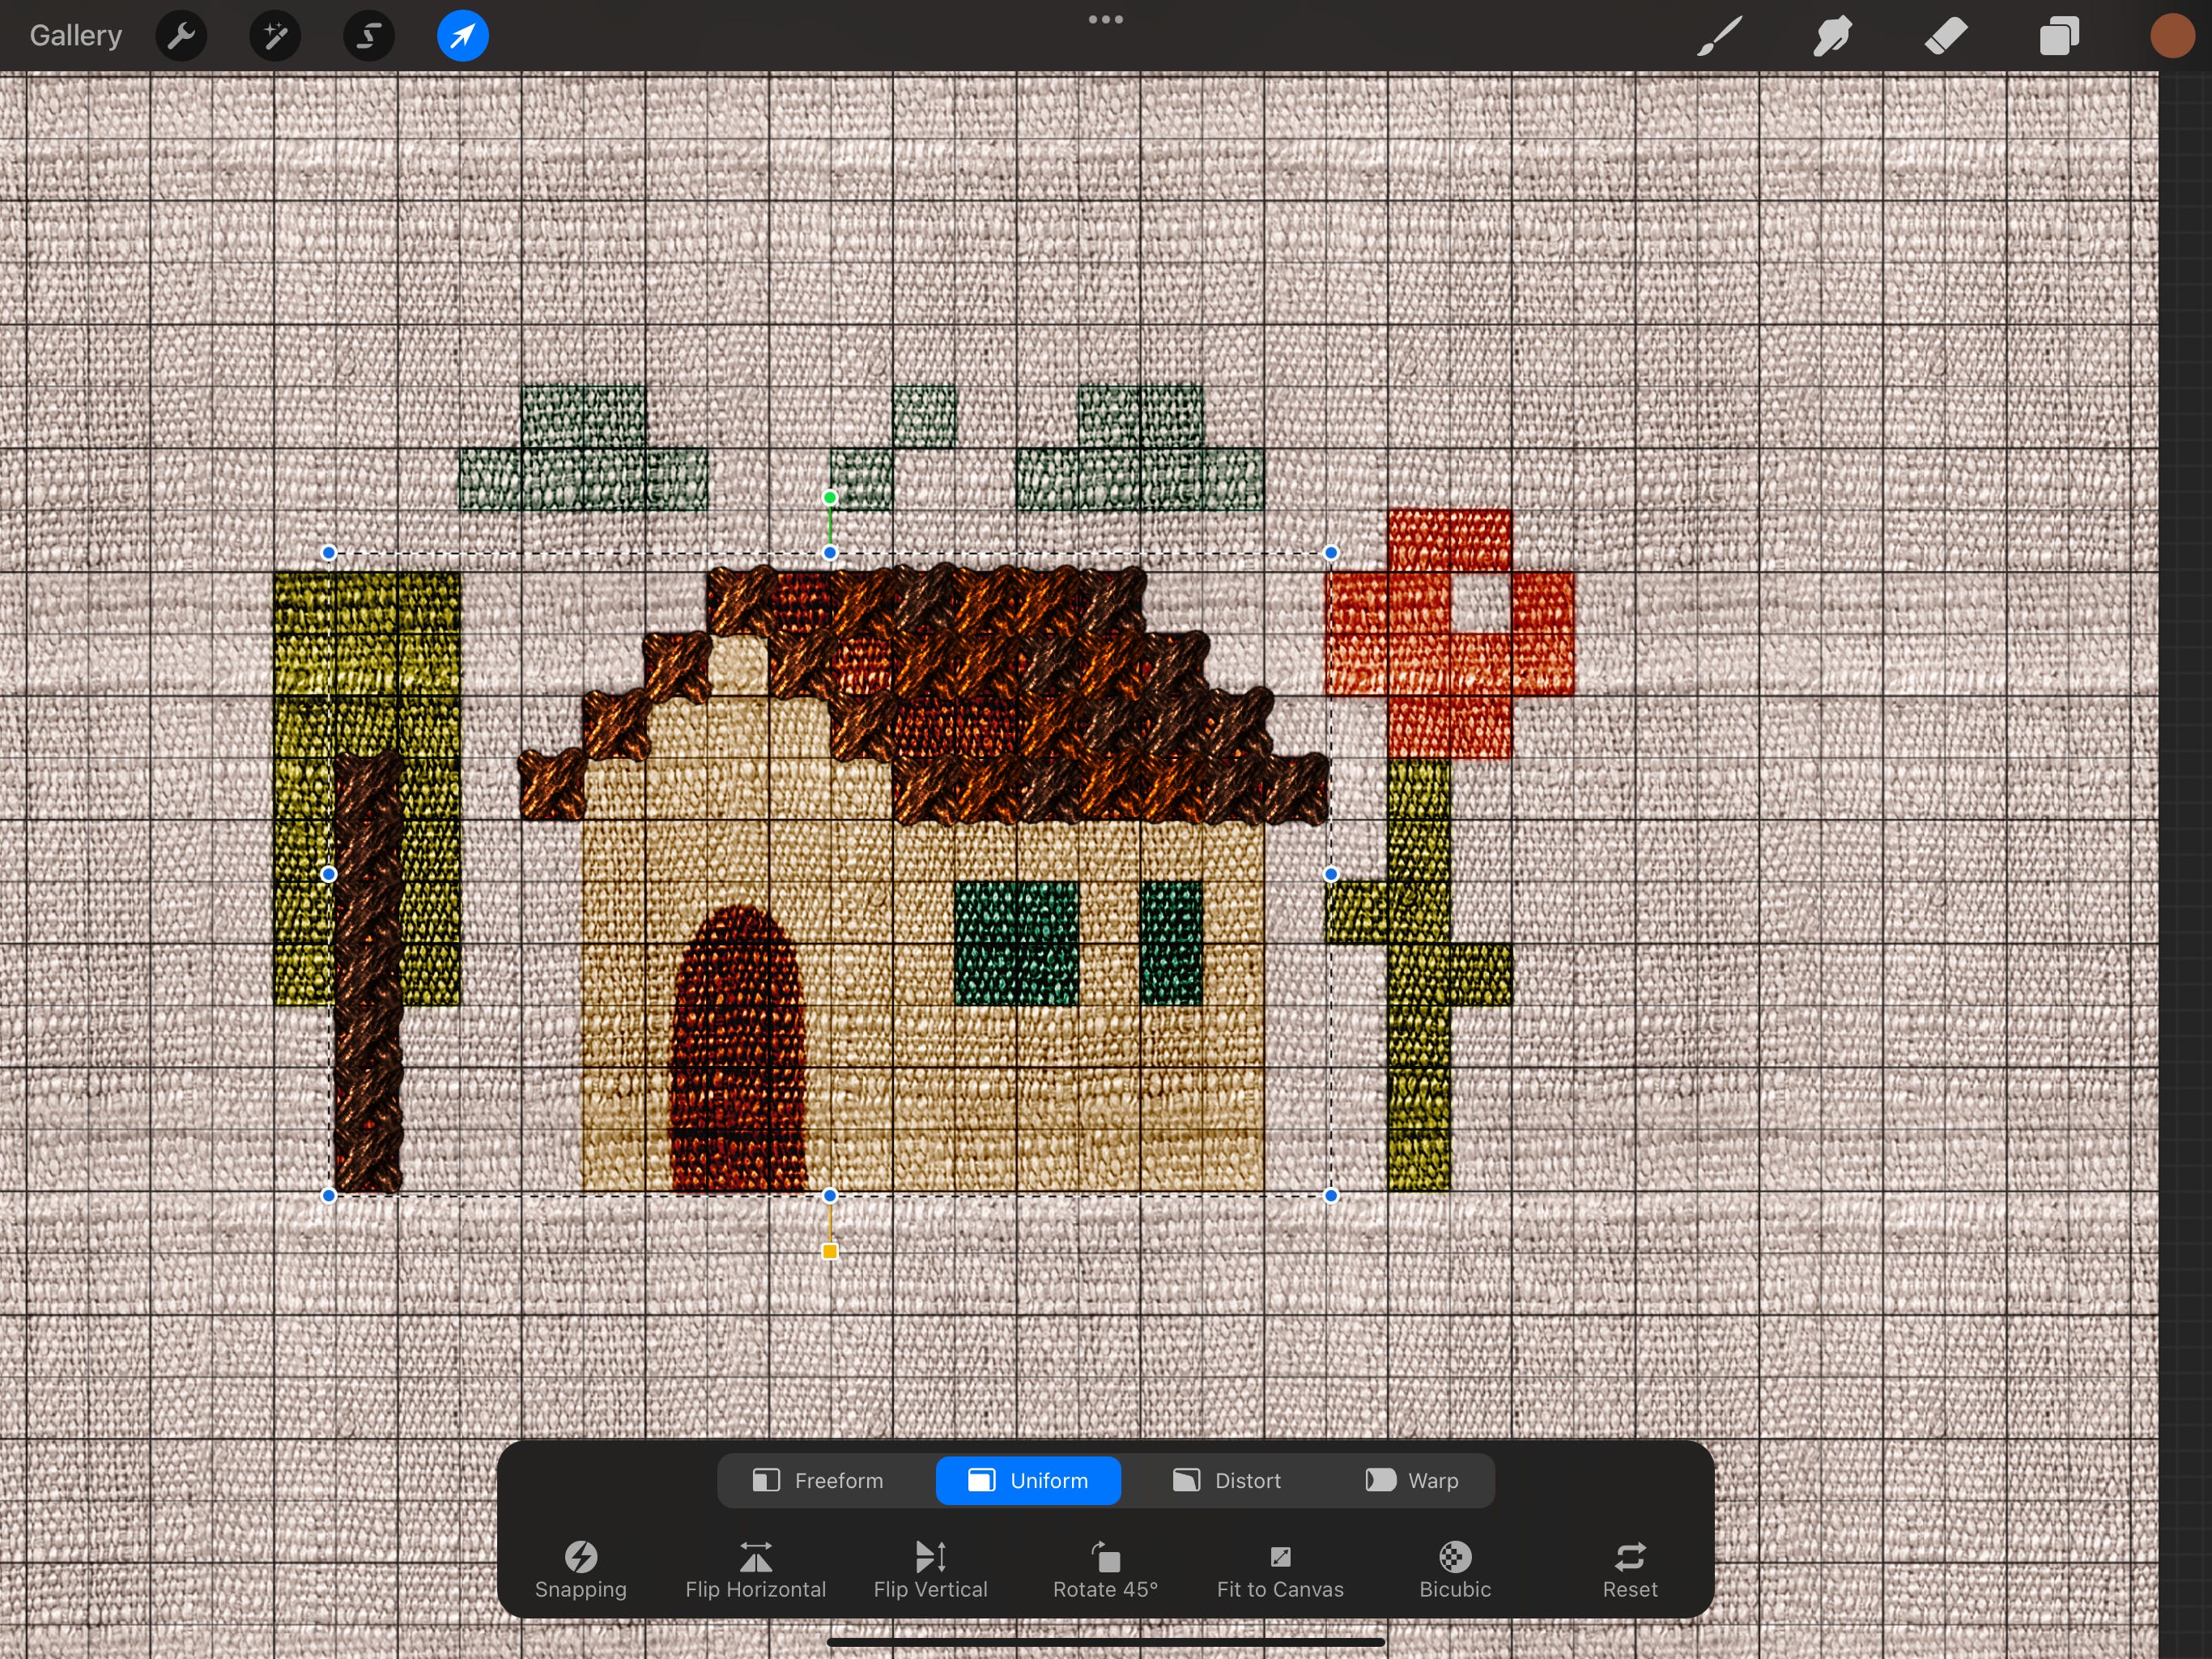2212x1659 pixels.
Task: Open the active color swatch
Action: pos(2172,36)
